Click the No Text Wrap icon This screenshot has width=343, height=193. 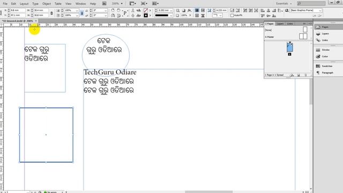pyautogui.click(x=197, y=10)
